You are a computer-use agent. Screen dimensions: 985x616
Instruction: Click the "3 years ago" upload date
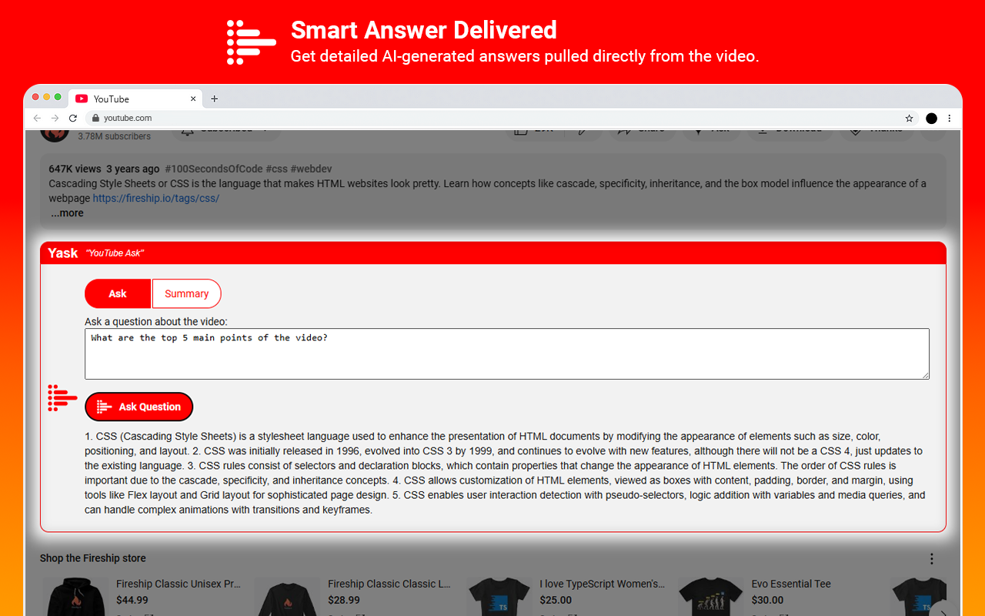click(x=133, y=169)
